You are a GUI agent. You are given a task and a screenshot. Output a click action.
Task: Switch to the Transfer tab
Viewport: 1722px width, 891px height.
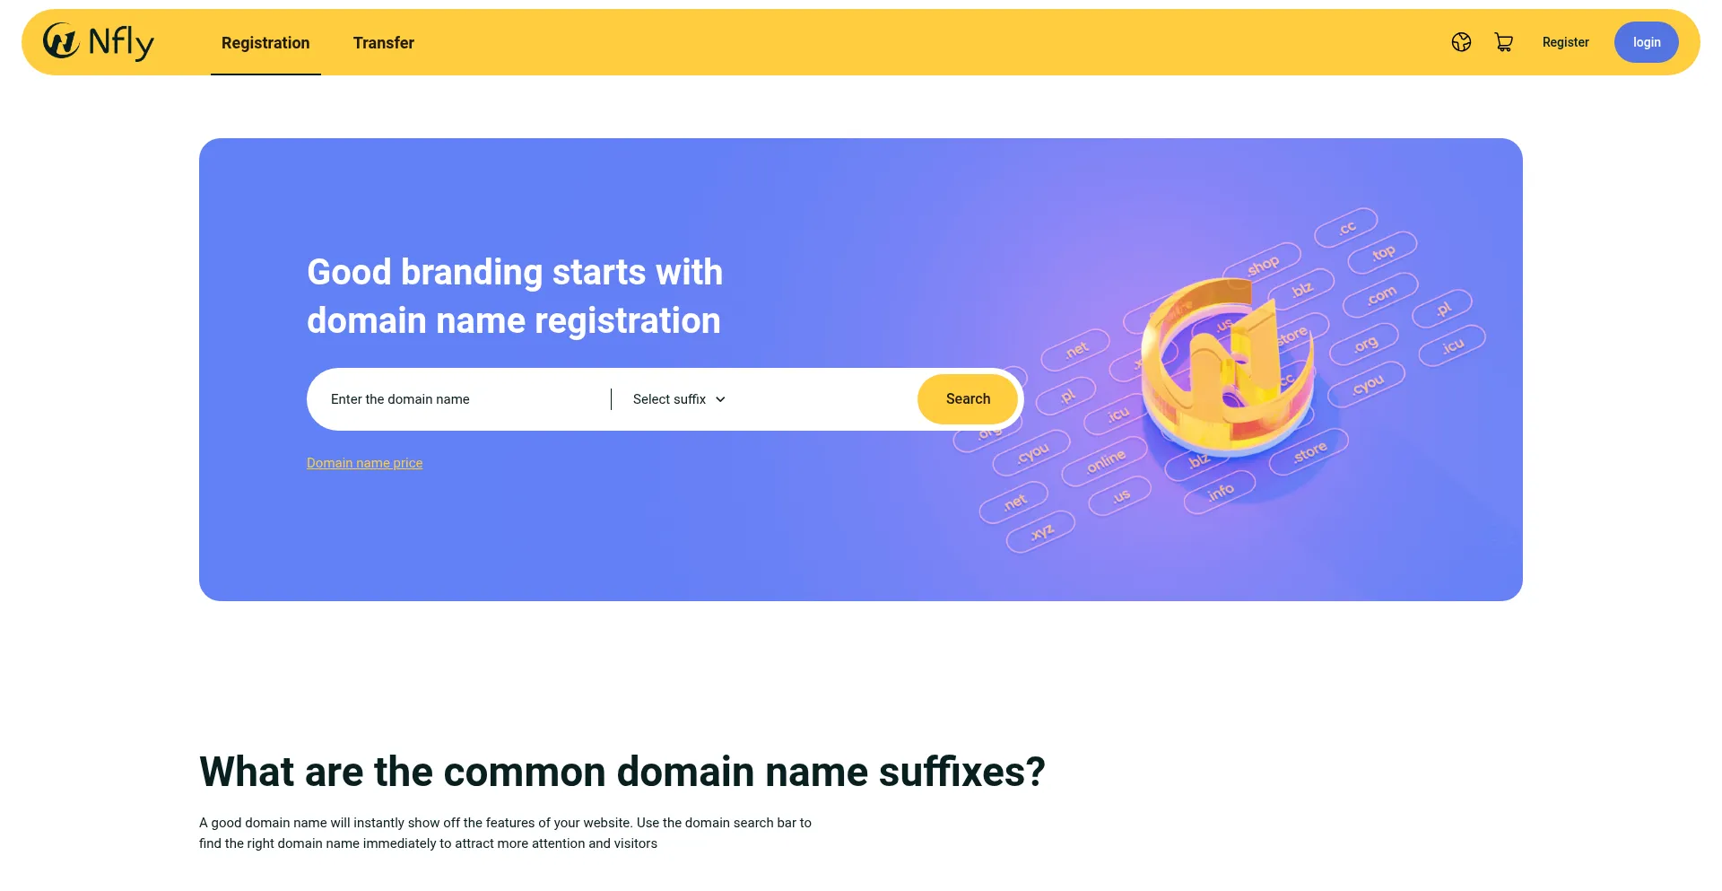384,42
